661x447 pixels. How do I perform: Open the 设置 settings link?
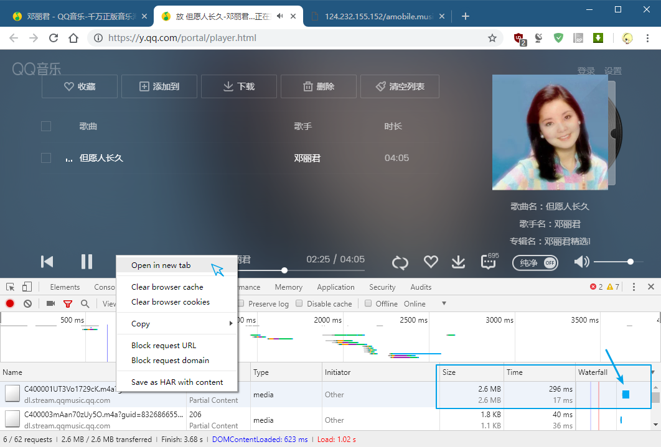tap(613, 71)
